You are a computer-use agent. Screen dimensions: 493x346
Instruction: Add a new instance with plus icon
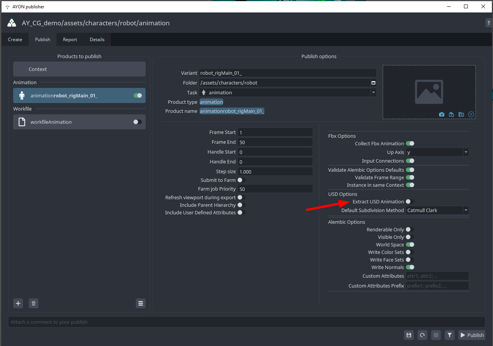(18, 303)
